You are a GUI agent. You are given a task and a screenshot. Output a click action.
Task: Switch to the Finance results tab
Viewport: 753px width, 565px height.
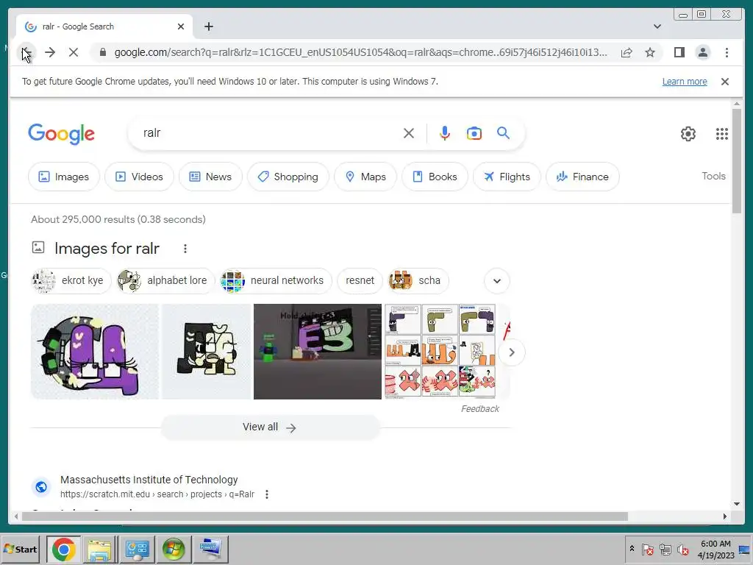coord(582,177)
